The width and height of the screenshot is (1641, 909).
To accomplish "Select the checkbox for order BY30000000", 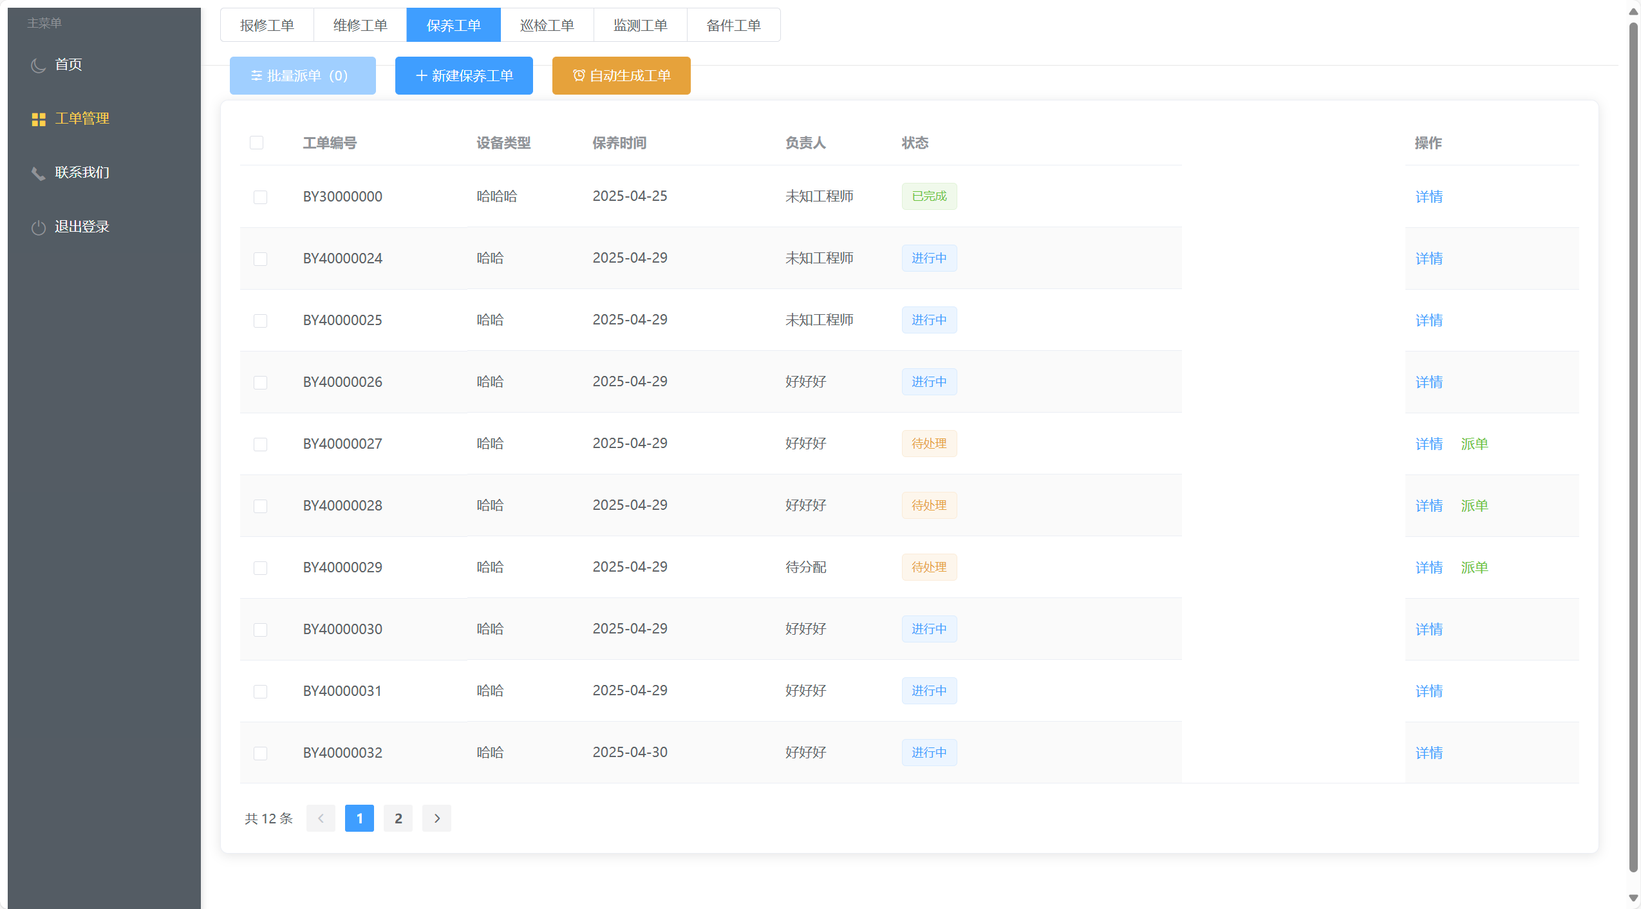I will [x=260, y=197].
